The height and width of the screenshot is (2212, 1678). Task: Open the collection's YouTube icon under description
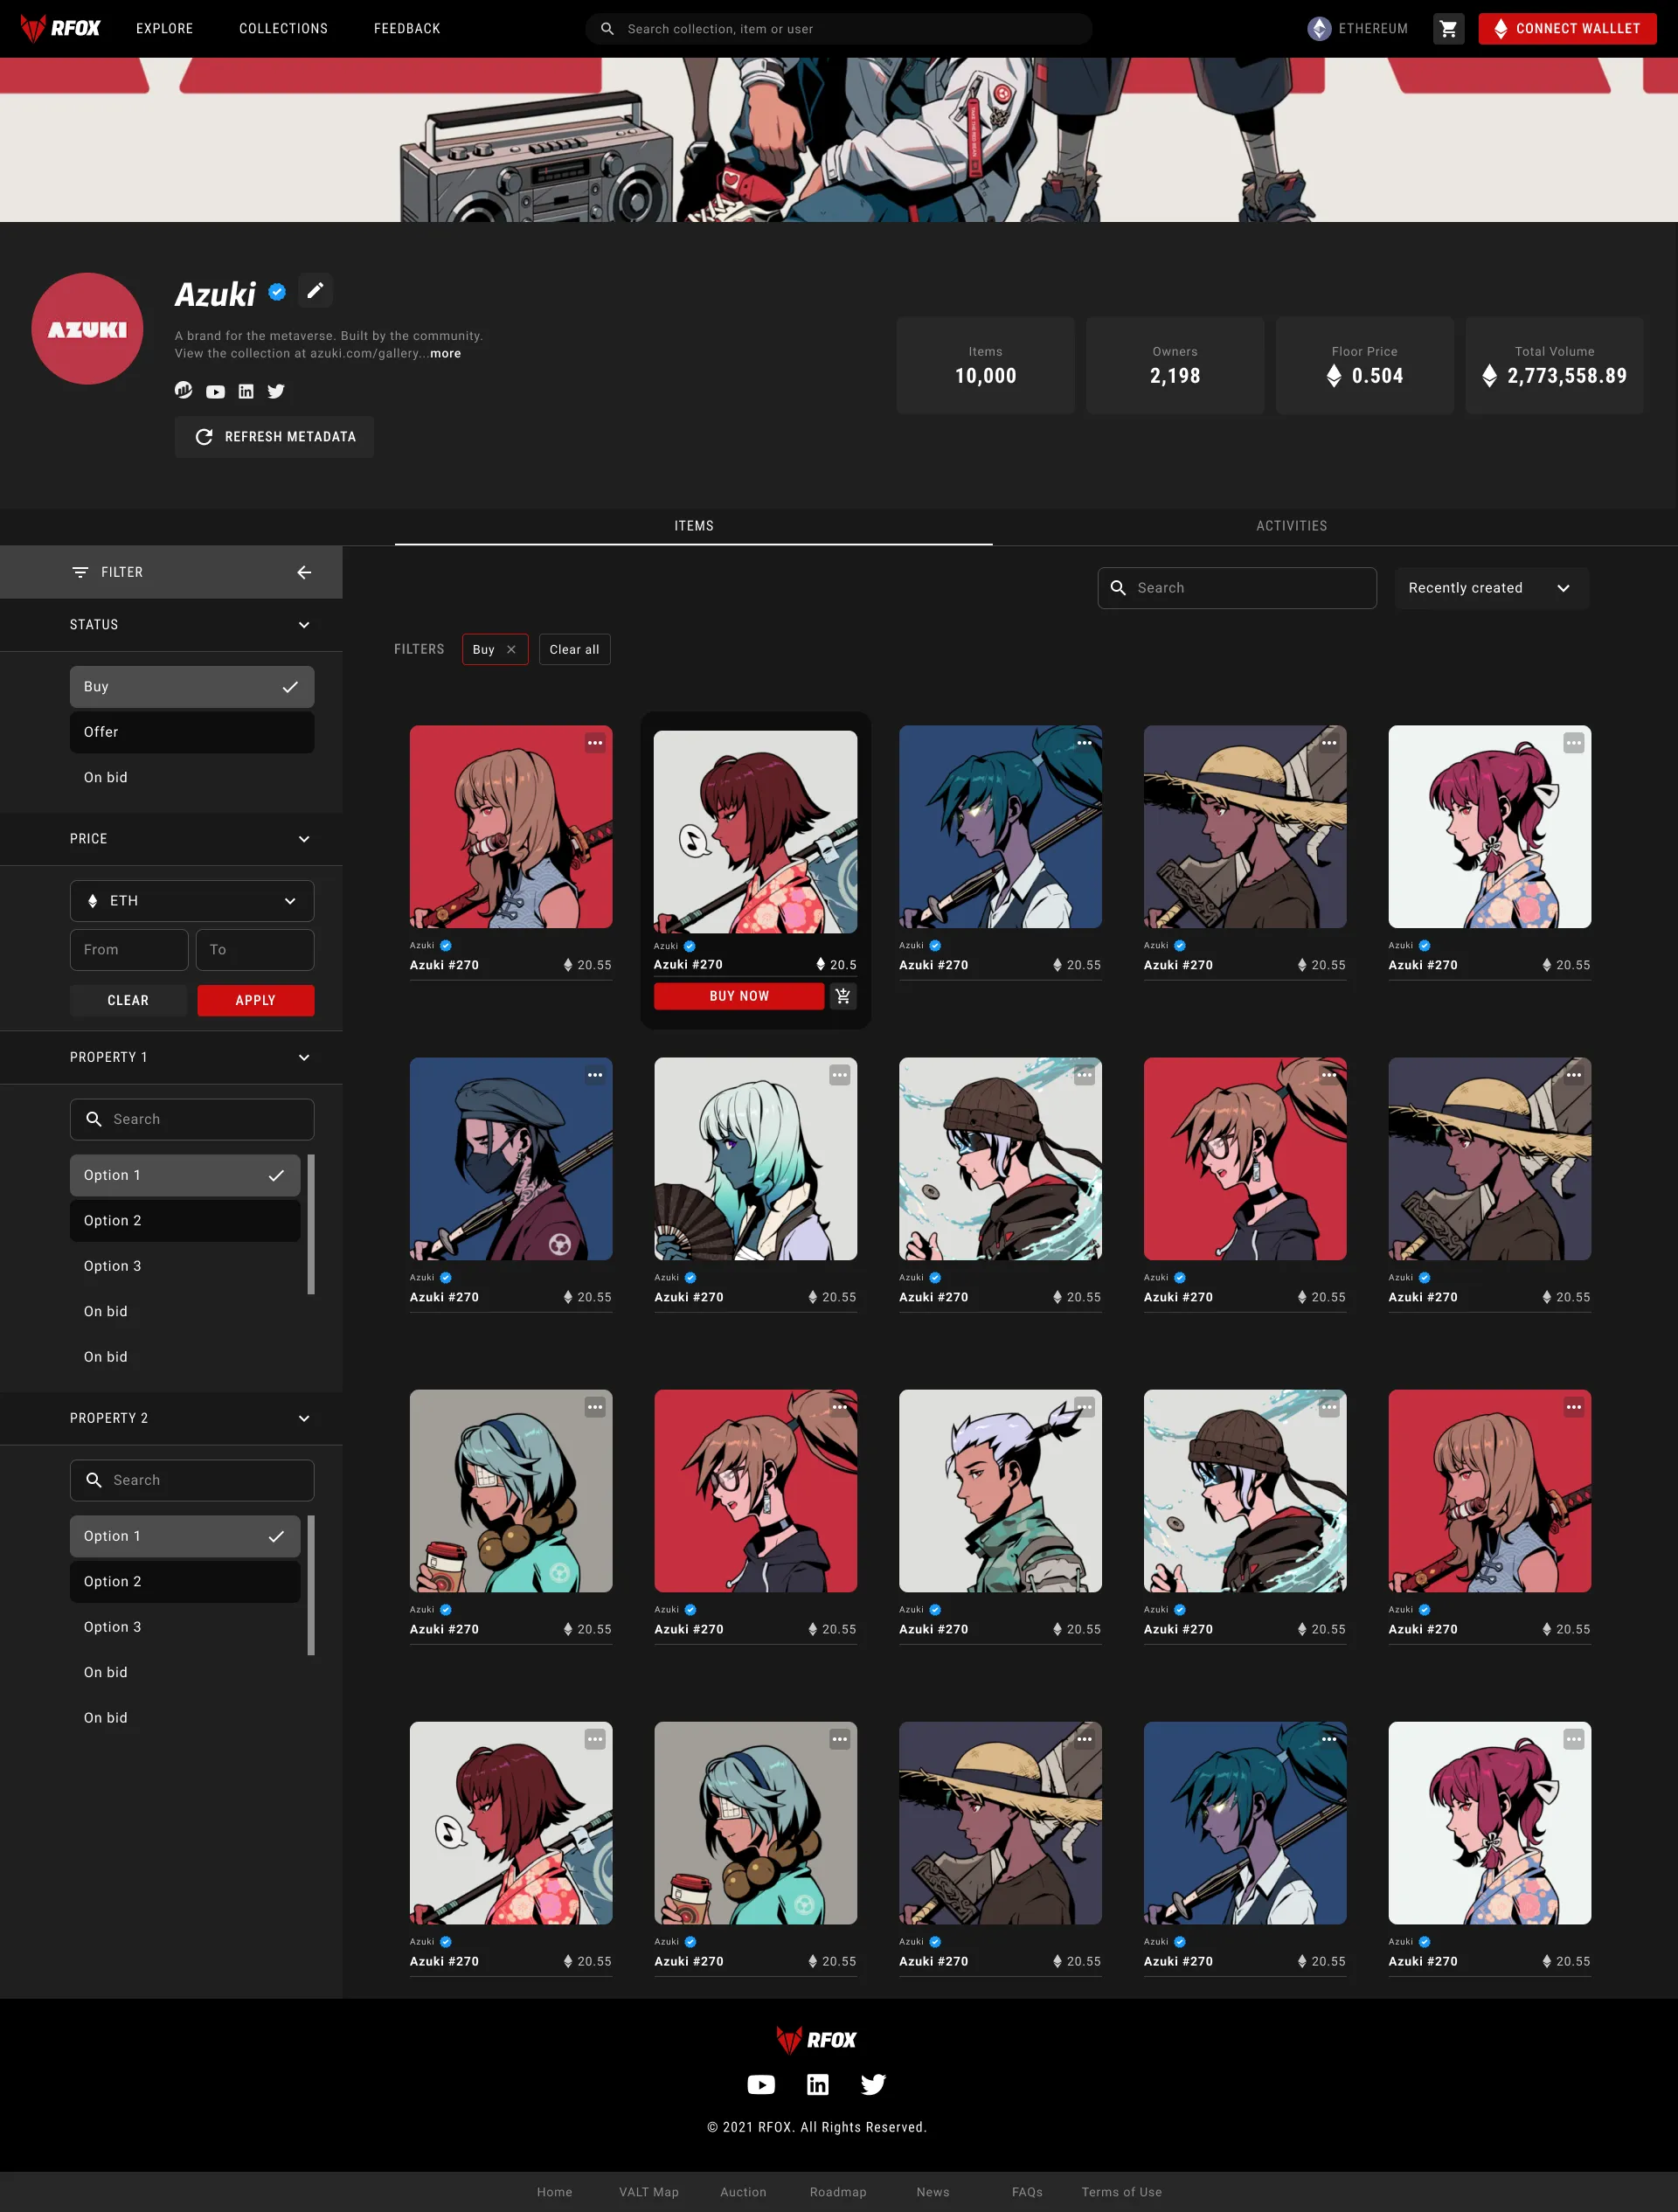215,392
